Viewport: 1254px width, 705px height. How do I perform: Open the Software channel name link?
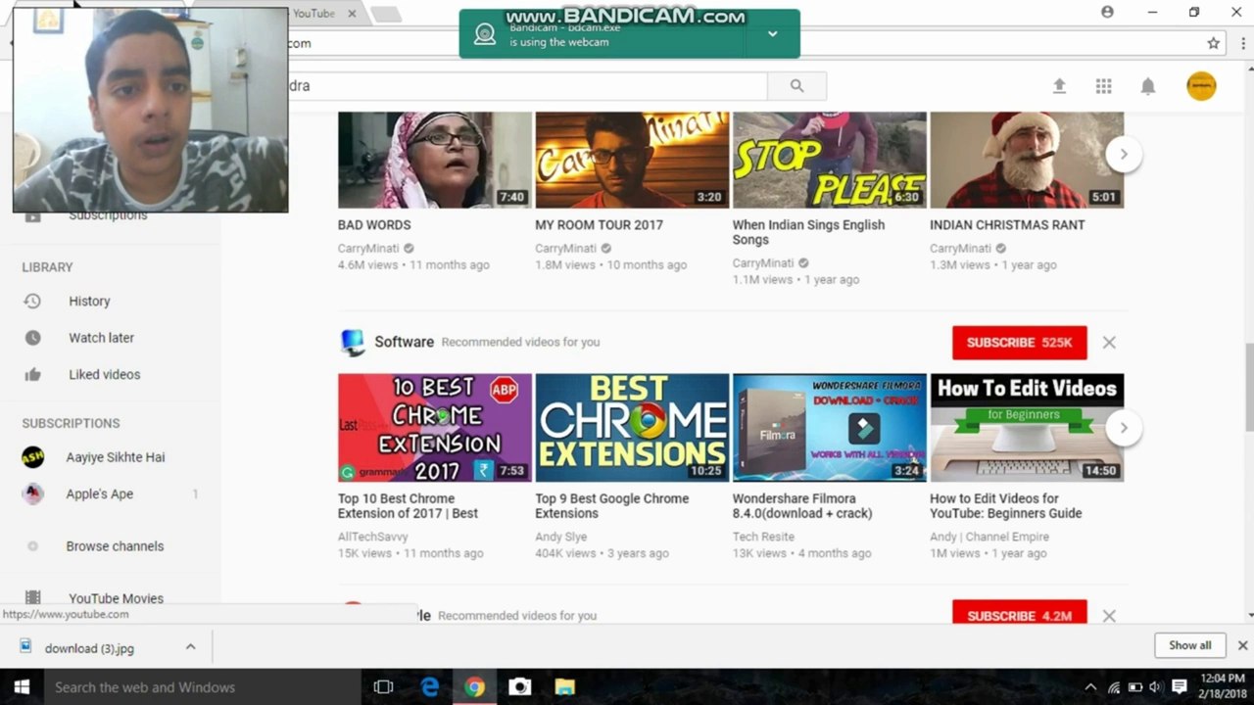[x=404, y=342]
